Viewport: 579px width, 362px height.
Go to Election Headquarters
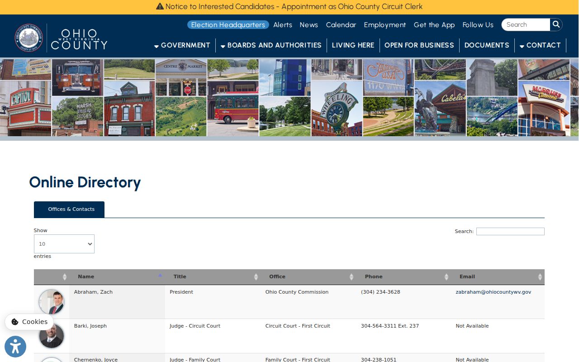pos(228,25)
